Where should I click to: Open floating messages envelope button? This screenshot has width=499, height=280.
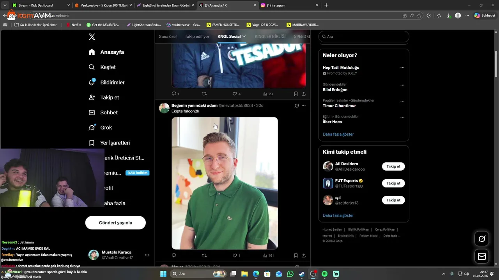pyautogui.click(x=482, y=257)
